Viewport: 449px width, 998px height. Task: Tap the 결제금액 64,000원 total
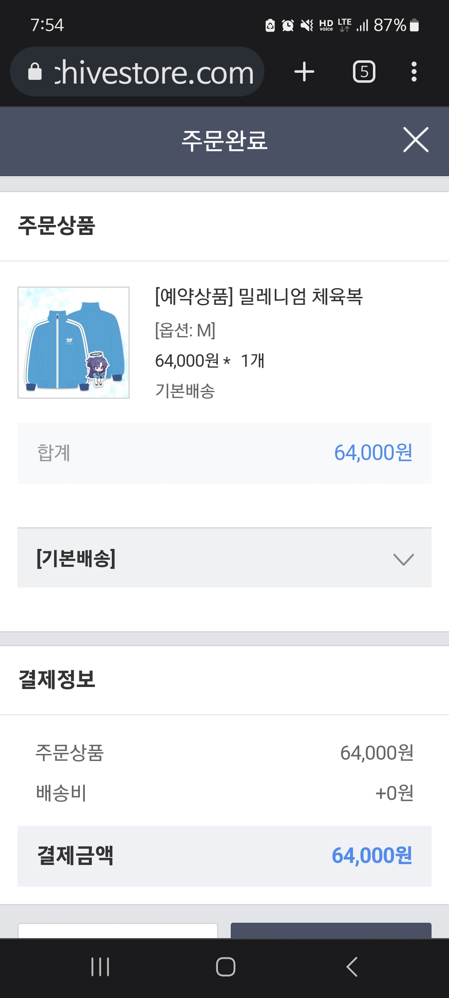[x=372, y=856]
